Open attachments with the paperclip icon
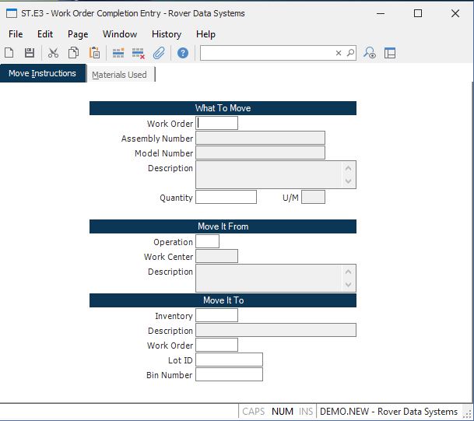Viewport: 474px width, 421px height. (159, 53)
